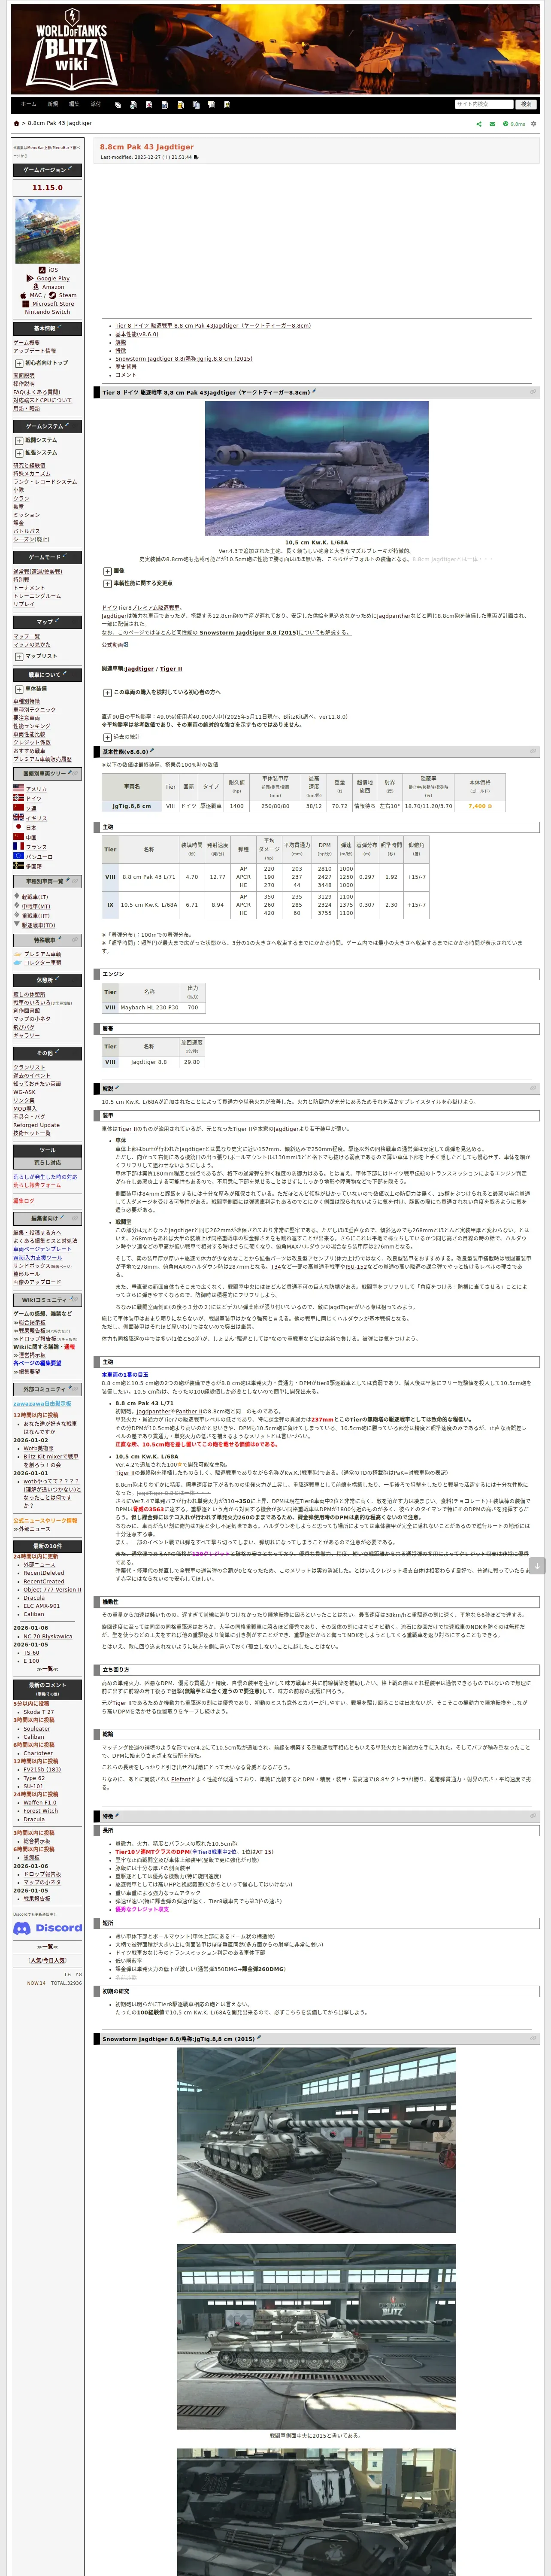Click the French flag for フランス

click(x=18, y=846)
